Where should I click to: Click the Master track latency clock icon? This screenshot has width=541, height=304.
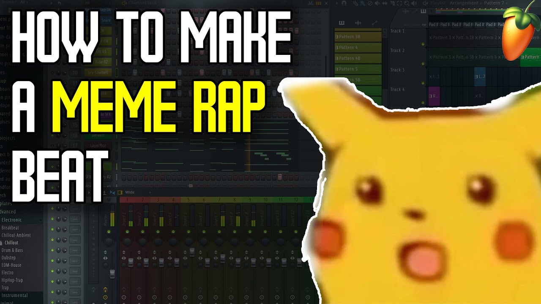tap(105, 298)
